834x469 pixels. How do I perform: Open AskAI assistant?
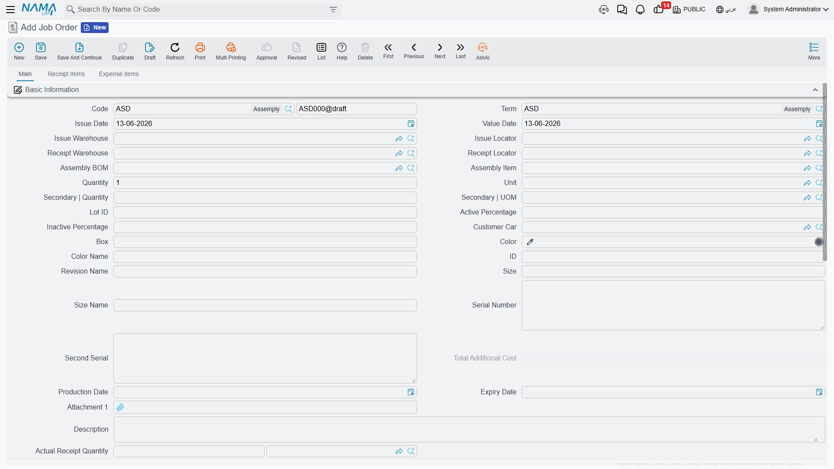(483, 51)
